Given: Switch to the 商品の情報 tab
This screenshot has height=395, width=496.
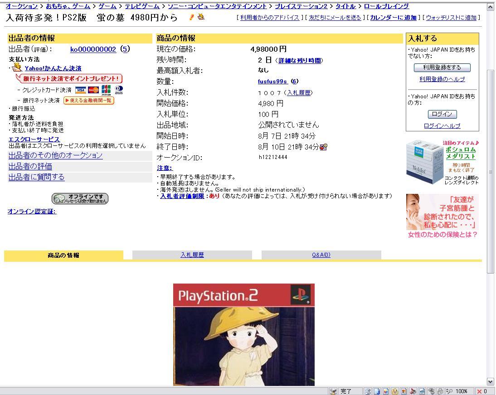Looking at the screenshot, I should point(63,255).
